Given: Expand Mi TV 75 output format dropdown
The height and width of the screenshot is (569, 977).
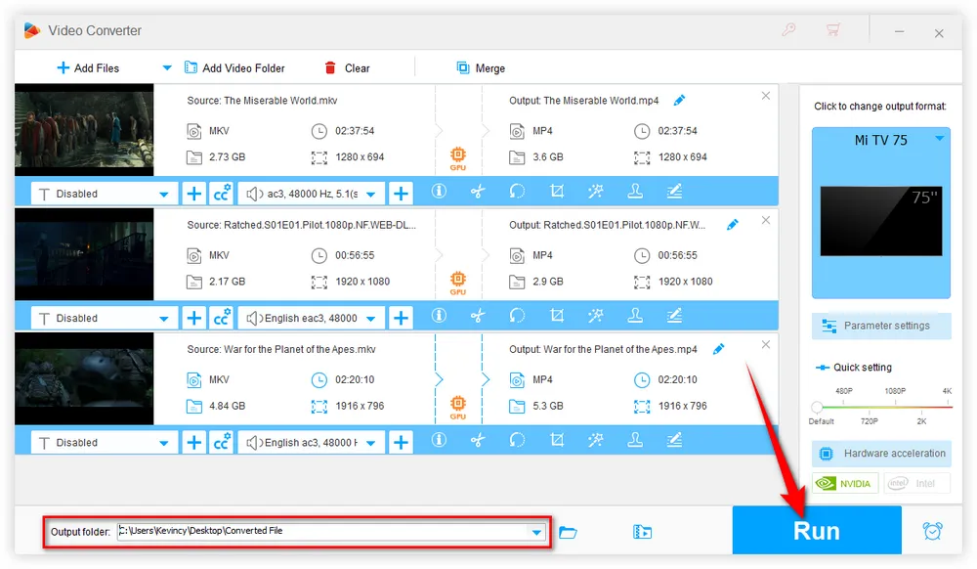Looking at the screenshot, I should 939,139.
